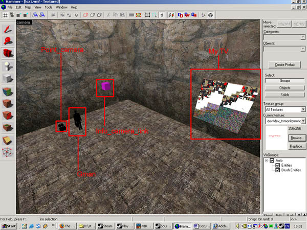Screen dimensions: 307x230
Task: Toggle the grid display toolbar icon
Action: 5,15
